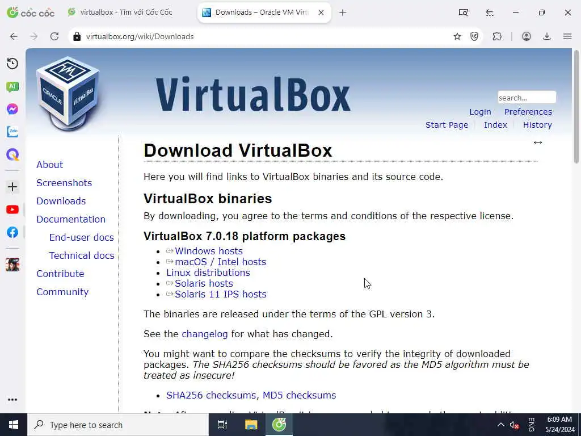Open the Index link

[495, 125]
